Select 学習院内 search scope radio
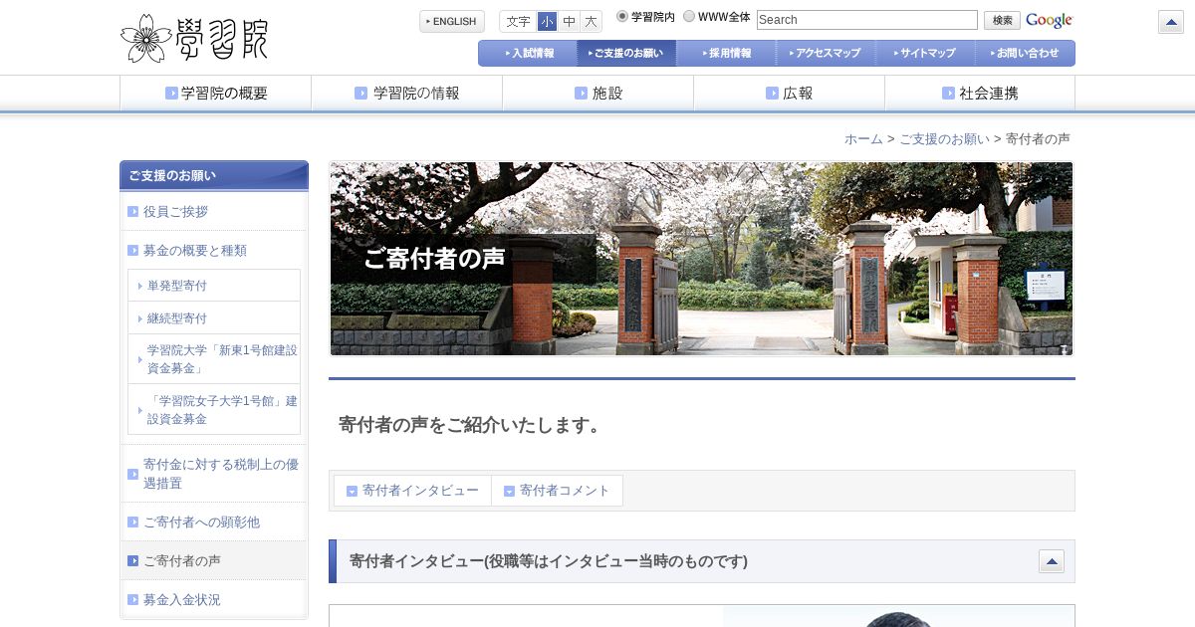Viewport: 1195px width, 627px height. pos(622,17)
